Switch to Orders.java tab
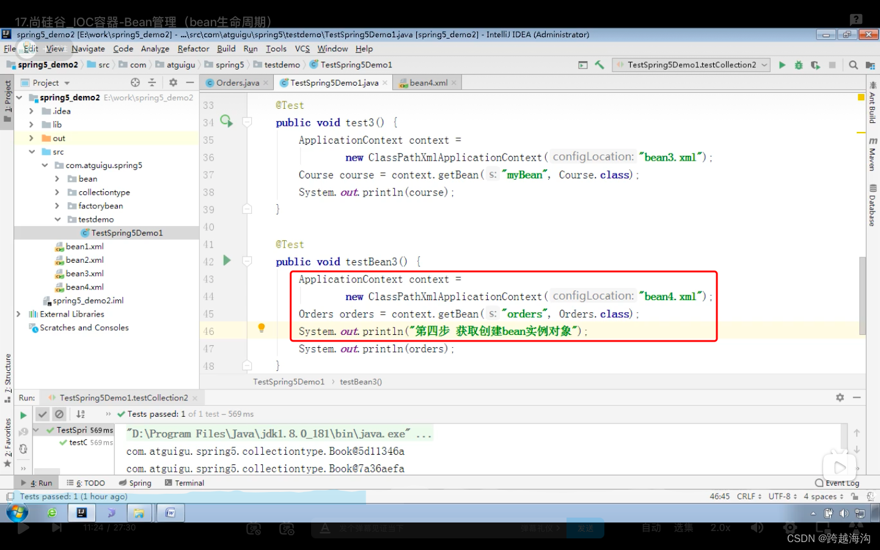The width and height of the screenshot is (880, 550). click(237, 82)
